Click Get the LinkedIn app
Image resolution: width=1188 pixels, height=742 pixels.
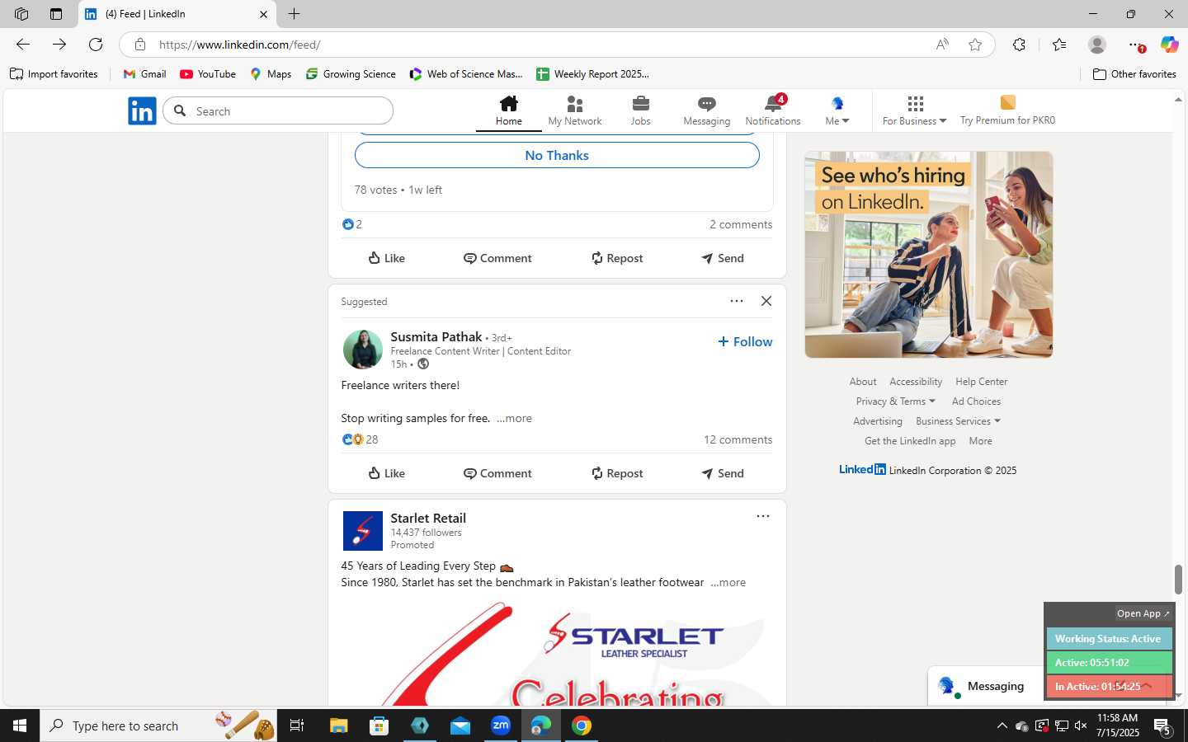[x=910, y=441]
